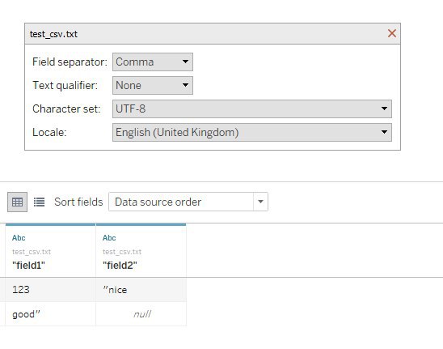Click test_csv.txt source label under first column
This screenshot has width=443, height=349.
pos(32,252)
